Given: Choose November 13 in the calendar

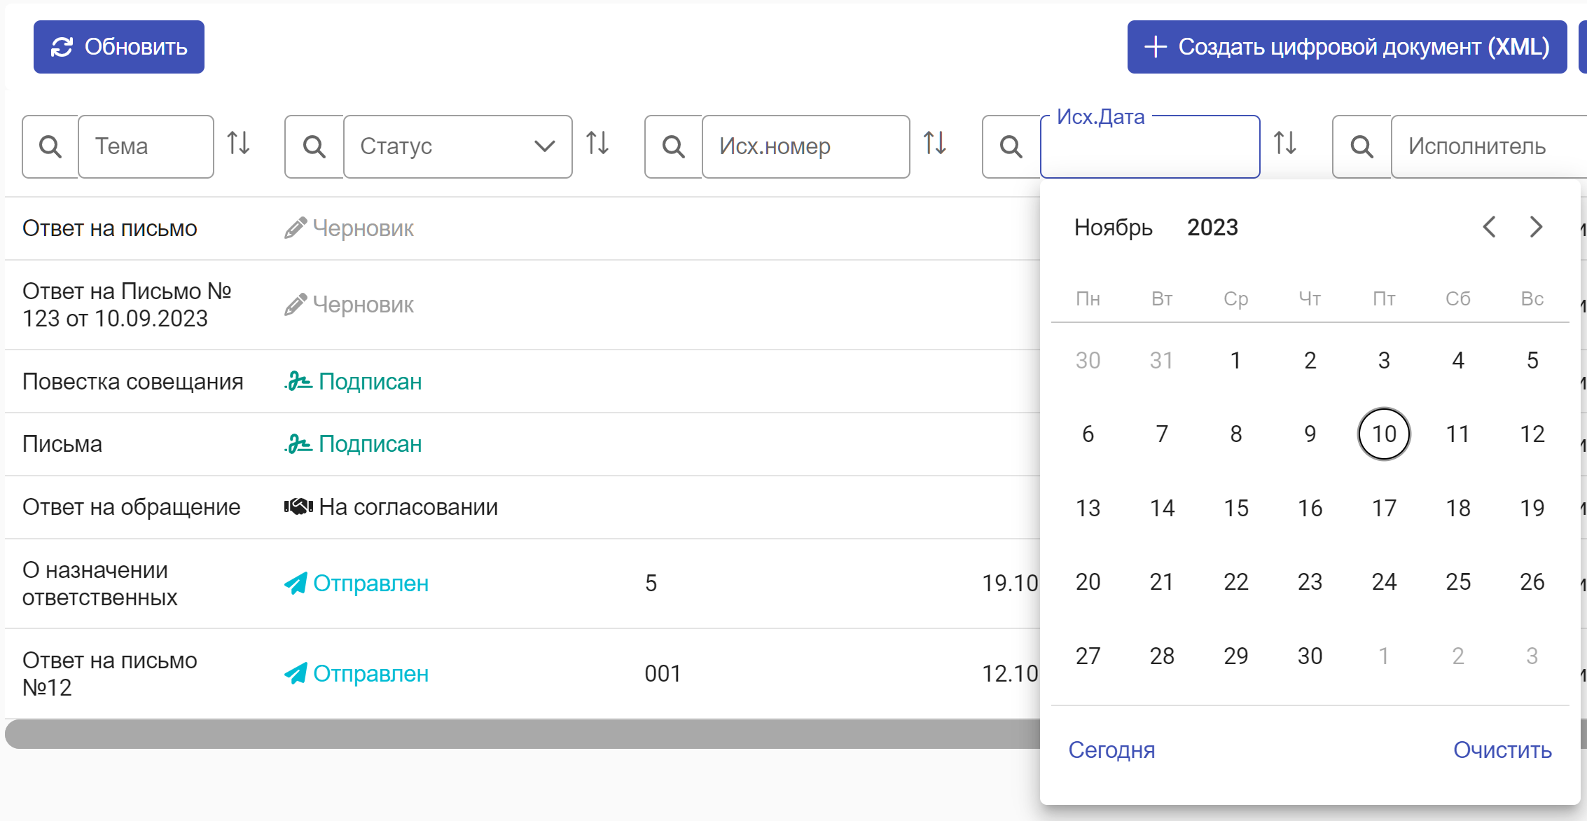Looking at the screenshot, I should click(1088, 508).
